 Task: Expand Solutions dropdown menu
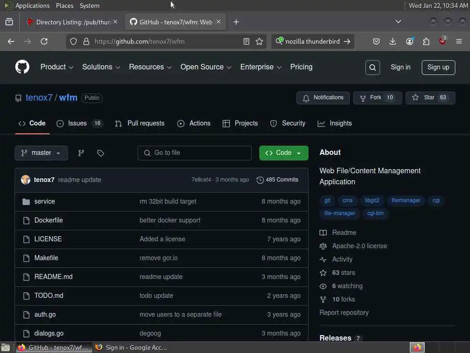point(101,67)
